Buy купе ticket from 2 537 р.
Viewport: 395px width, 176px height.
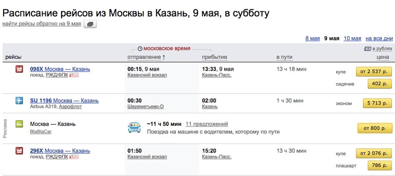pyautogui.click(x=373, y=72)
